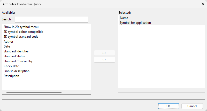Highlight the 'Standard Status' attribute
The image size is (207, 111).
tap(14, 56)
